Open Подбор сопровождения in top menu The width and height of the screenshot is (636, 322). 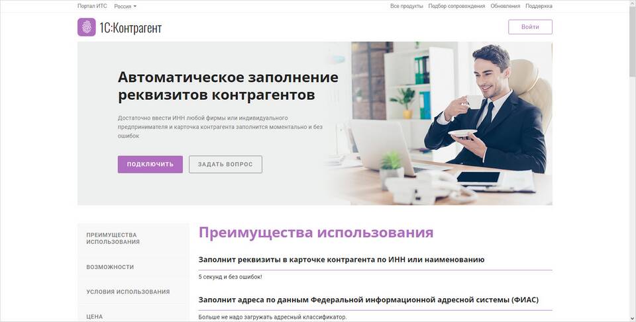coord(456,6)
